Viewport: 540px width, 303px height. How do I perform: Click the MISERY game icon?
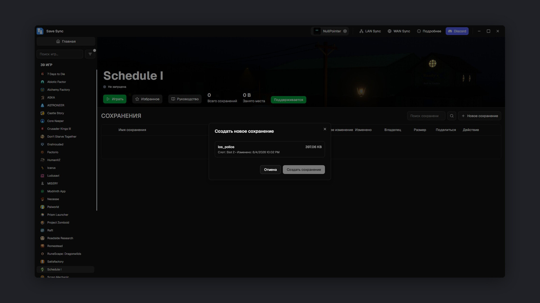tap(42, 183)
